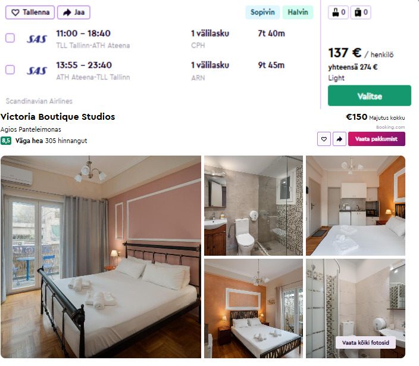Open Victoria Boutique Studios hotel title
Image resolution: width=419 pixels, height=366 pixels.
coord(58,117)
